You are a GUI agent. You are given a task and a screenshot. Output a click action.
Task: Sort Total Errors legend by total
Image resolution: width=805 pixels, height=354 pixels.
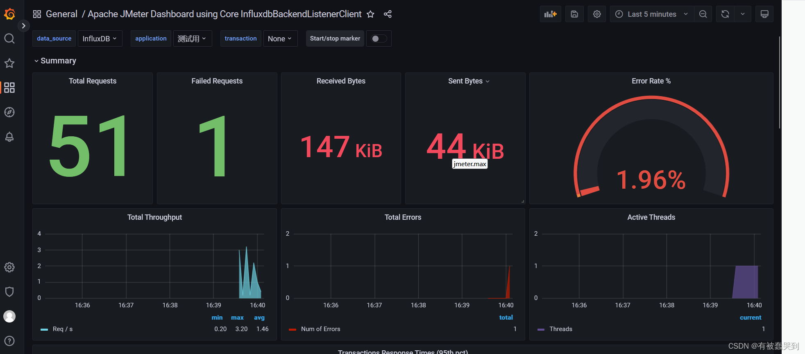(506, 318)
